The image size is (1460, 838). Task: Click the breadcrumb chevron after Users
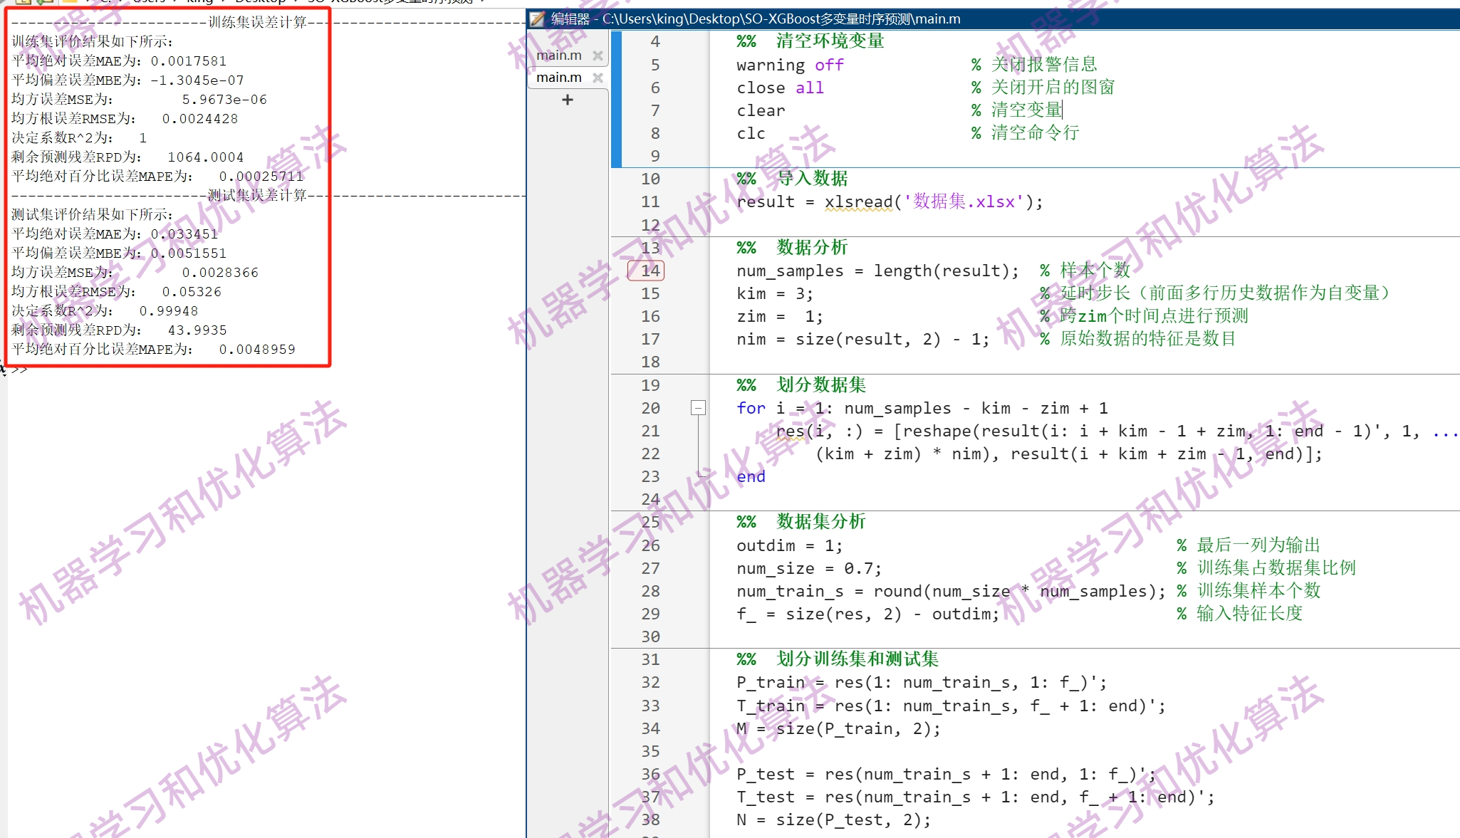[x=173, y=3]
